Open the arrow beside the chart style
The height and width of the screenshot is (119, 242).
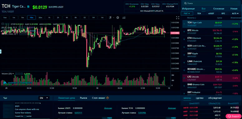[x=114, y=18]
